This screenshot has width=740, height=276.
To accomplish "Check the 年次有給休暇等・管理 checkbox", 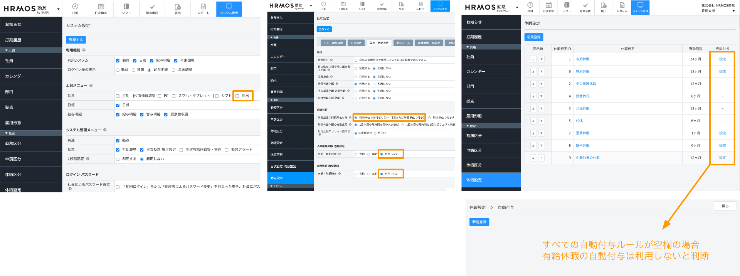I will click(181, 150).
